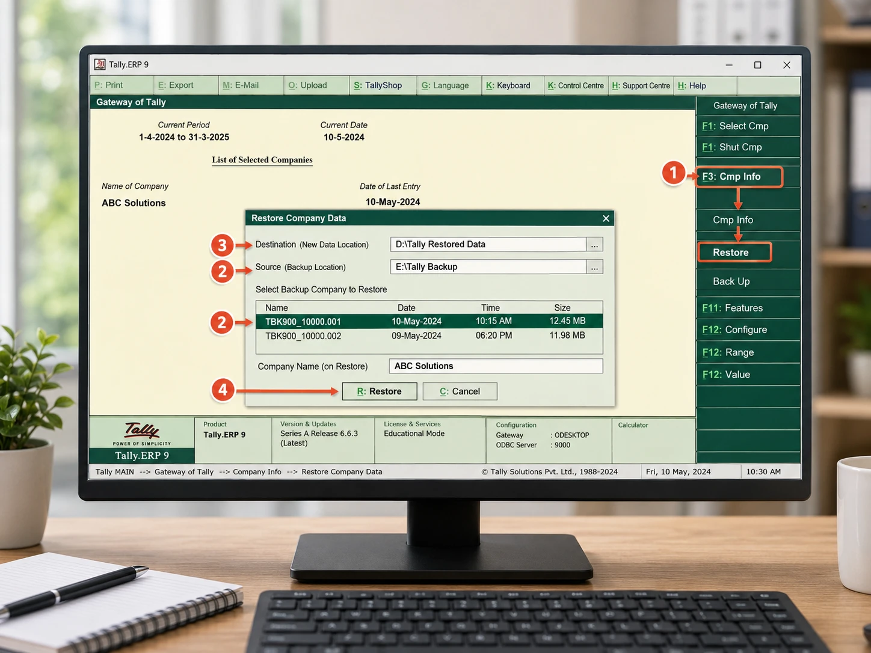Select Cmp Info in side panel

coord(733,220)
